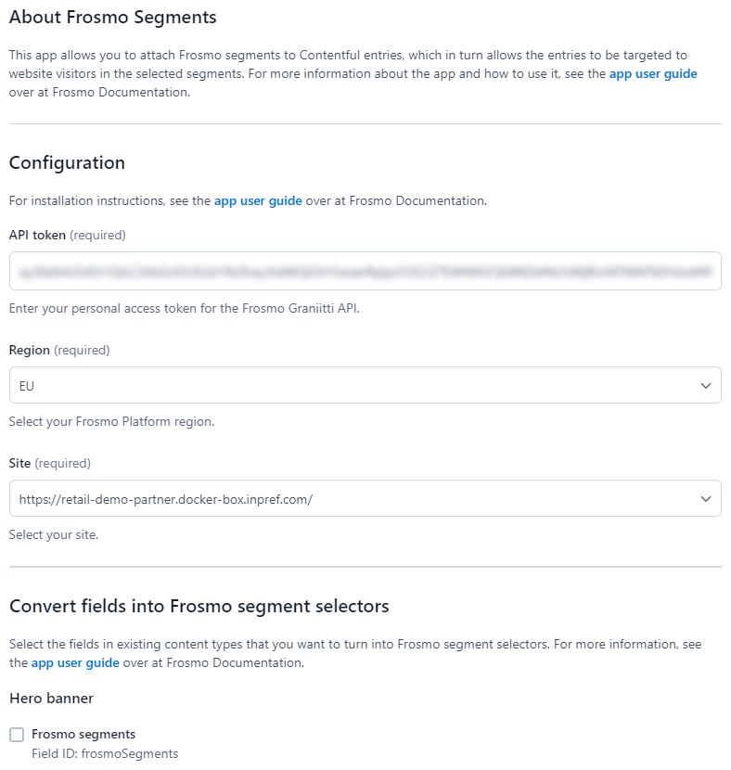
Task: Enable frosmoSegments conversion under Hero banner
Action: (x=17, y=734)
